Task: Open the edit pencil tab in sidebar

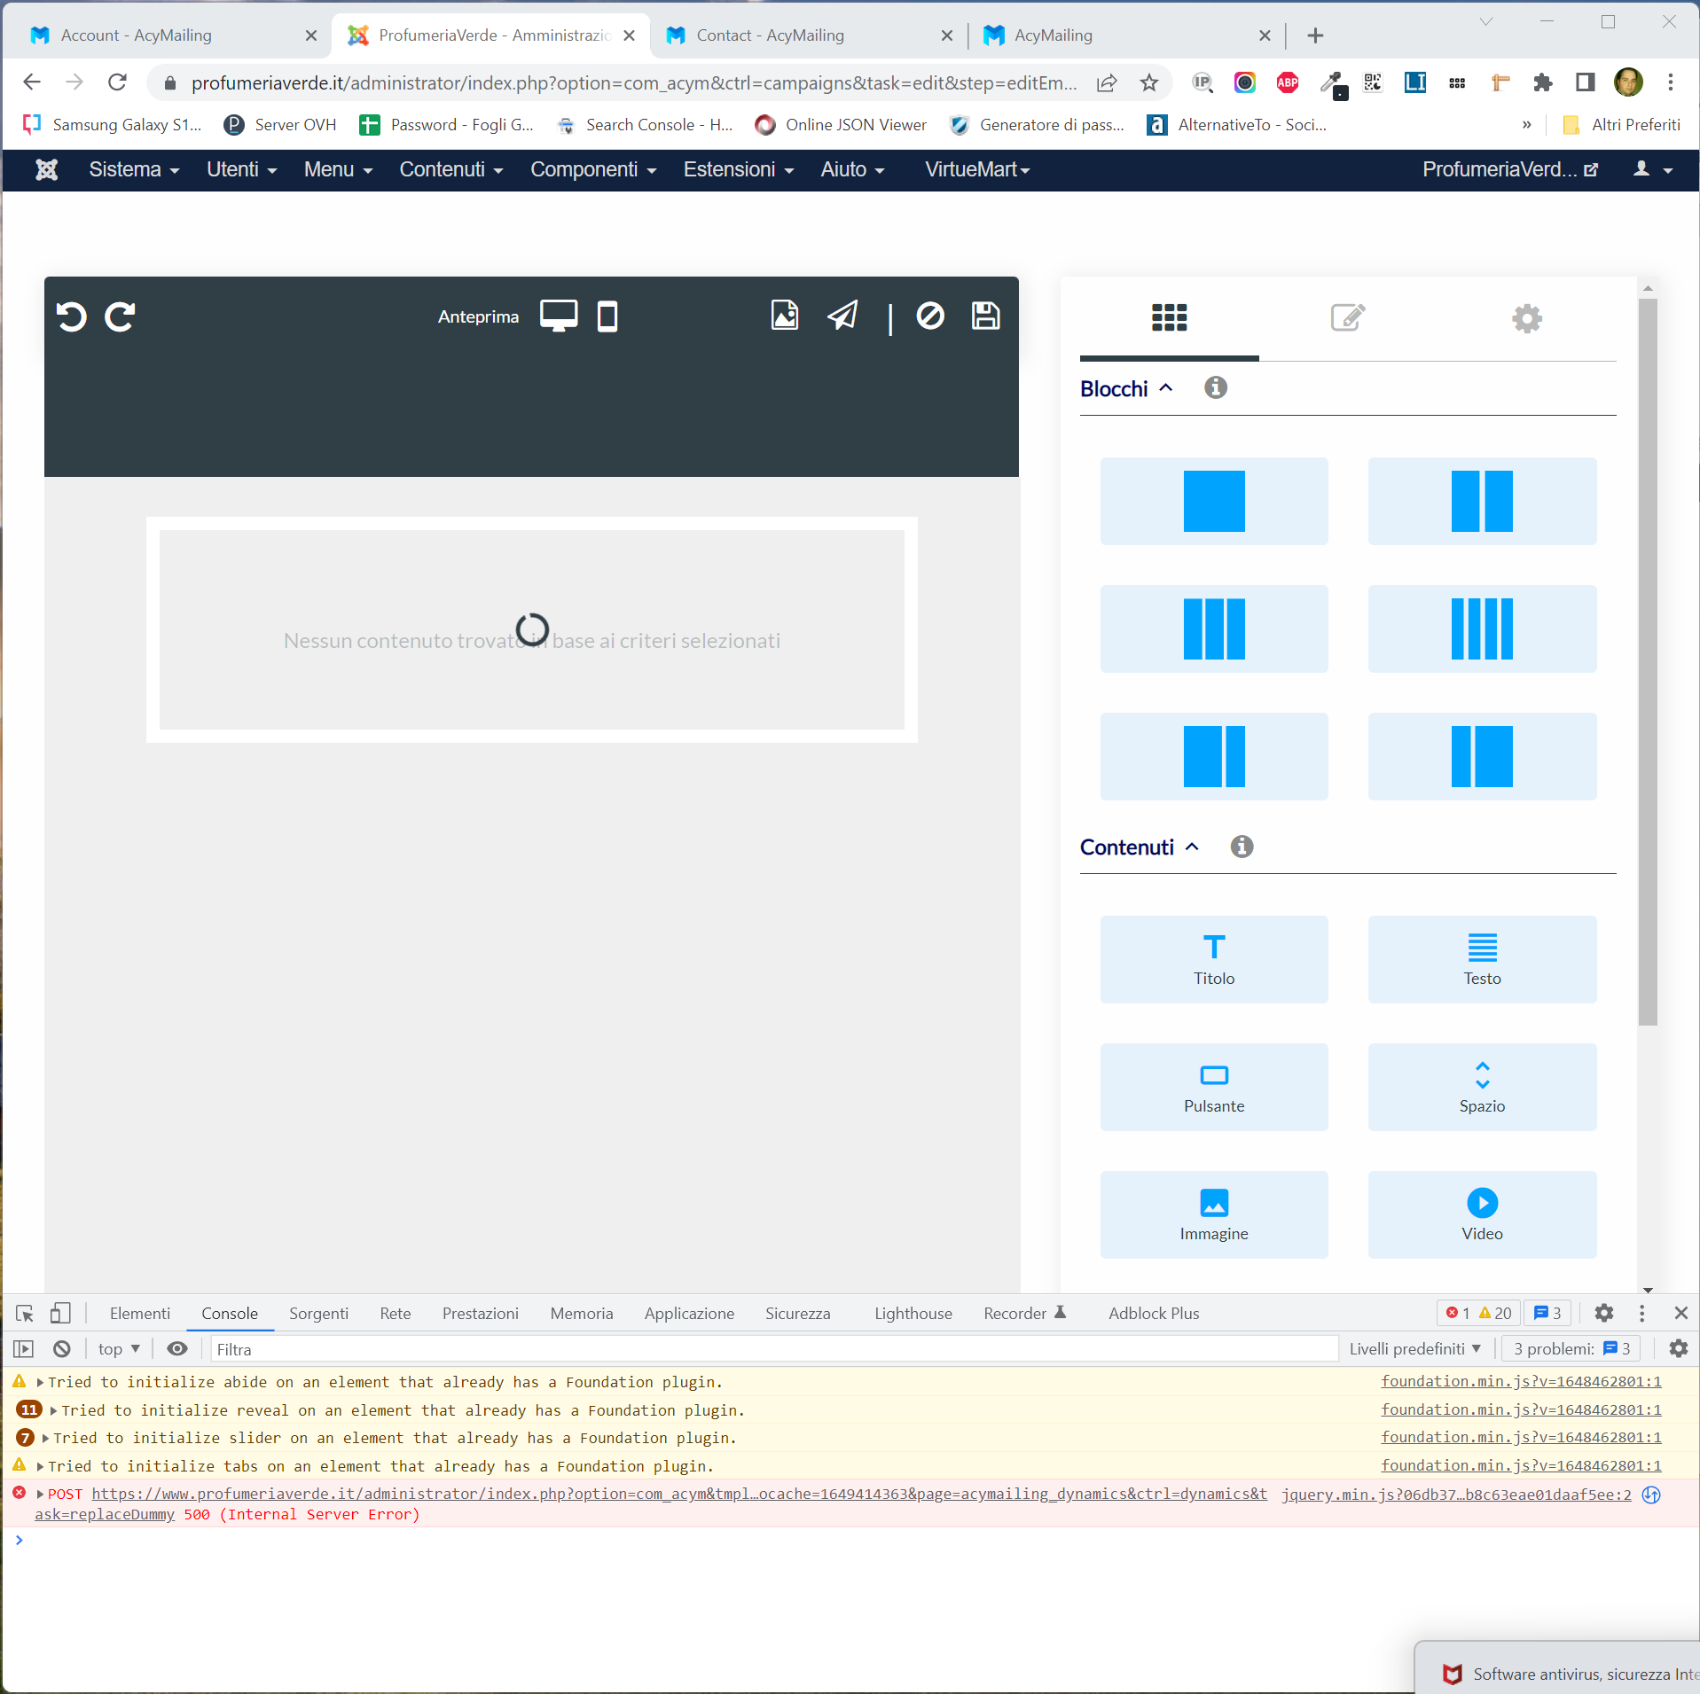Action: click(x=1348, y=317)
